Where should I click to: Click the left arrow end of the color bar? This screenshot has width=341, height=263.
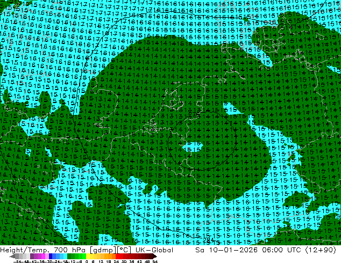pyautogui.click(x=12, y=256)
